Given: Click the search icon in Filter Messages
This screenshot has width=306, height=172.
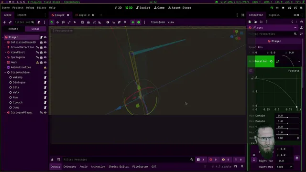Looking at the screenshot, I should (x=192, y=160).
